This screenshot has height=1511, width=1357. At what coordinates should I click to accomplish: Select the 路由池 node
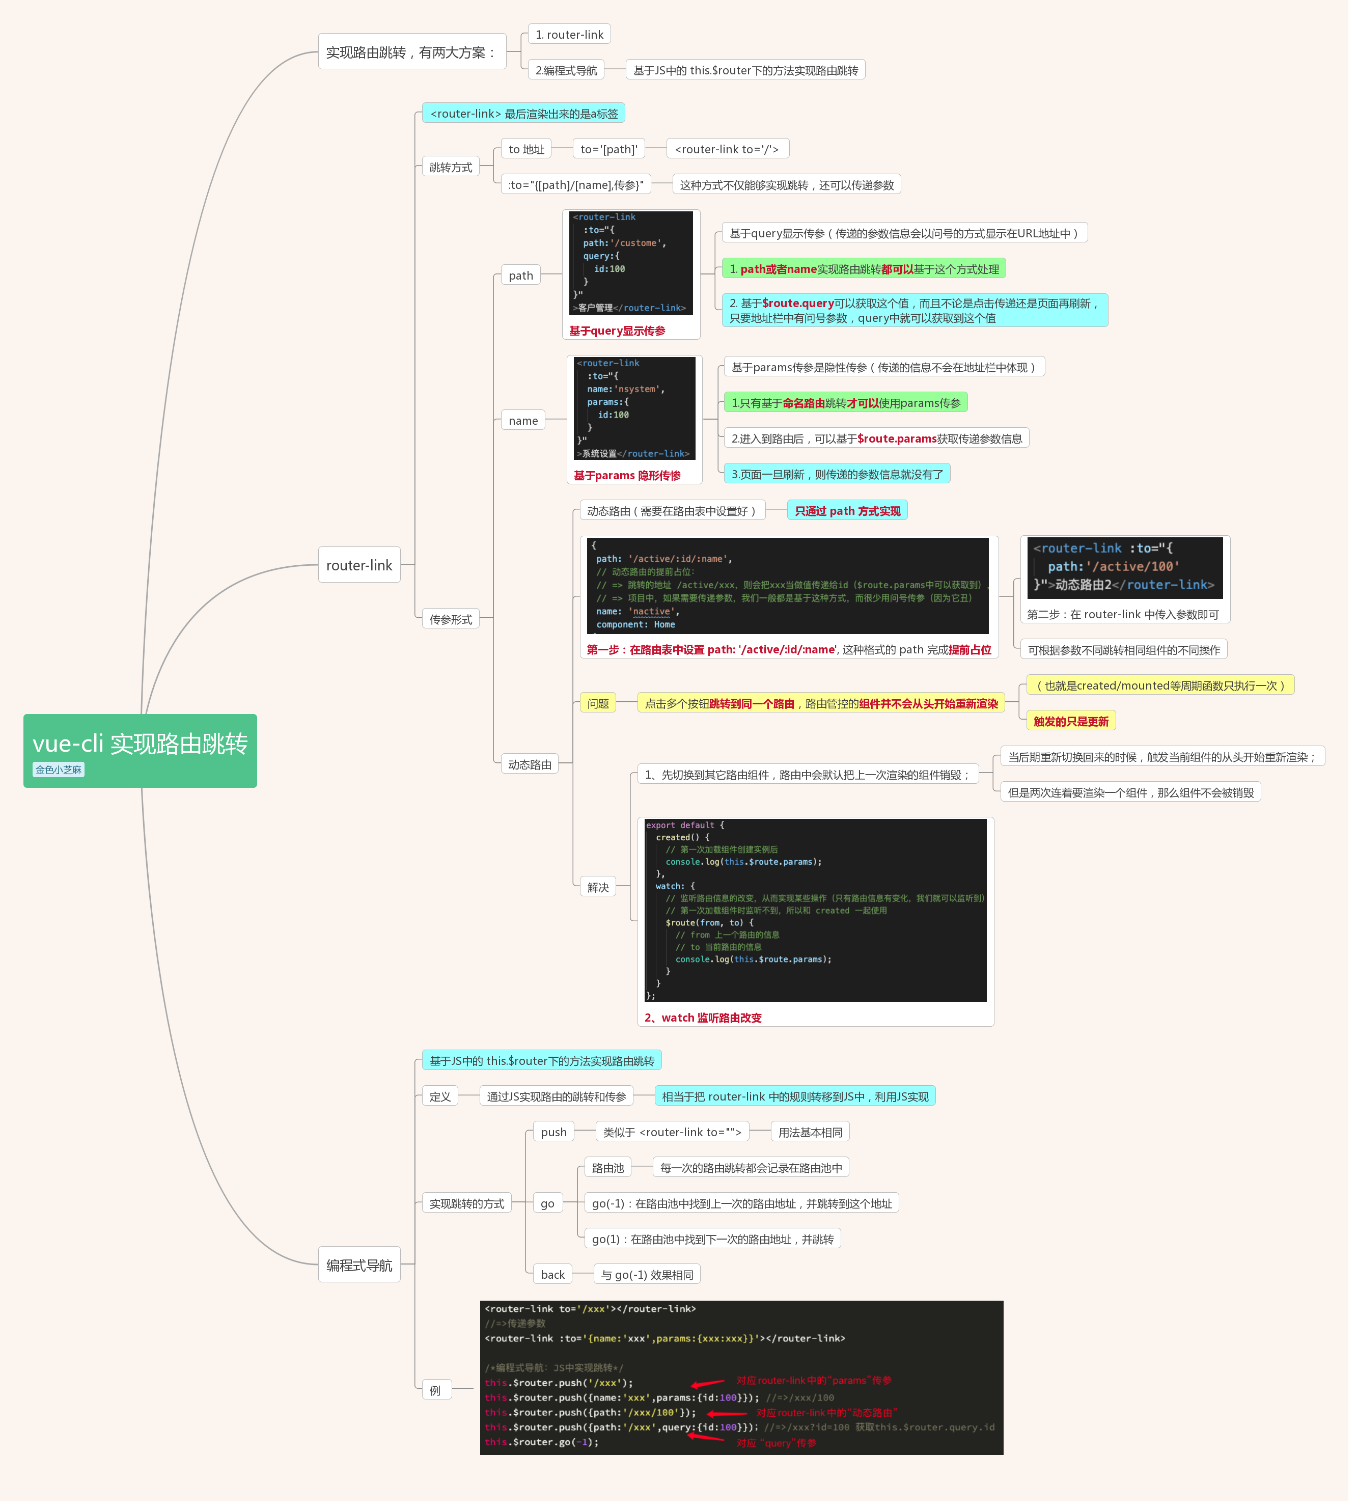pyautogui.click(x=607, y=1167)
